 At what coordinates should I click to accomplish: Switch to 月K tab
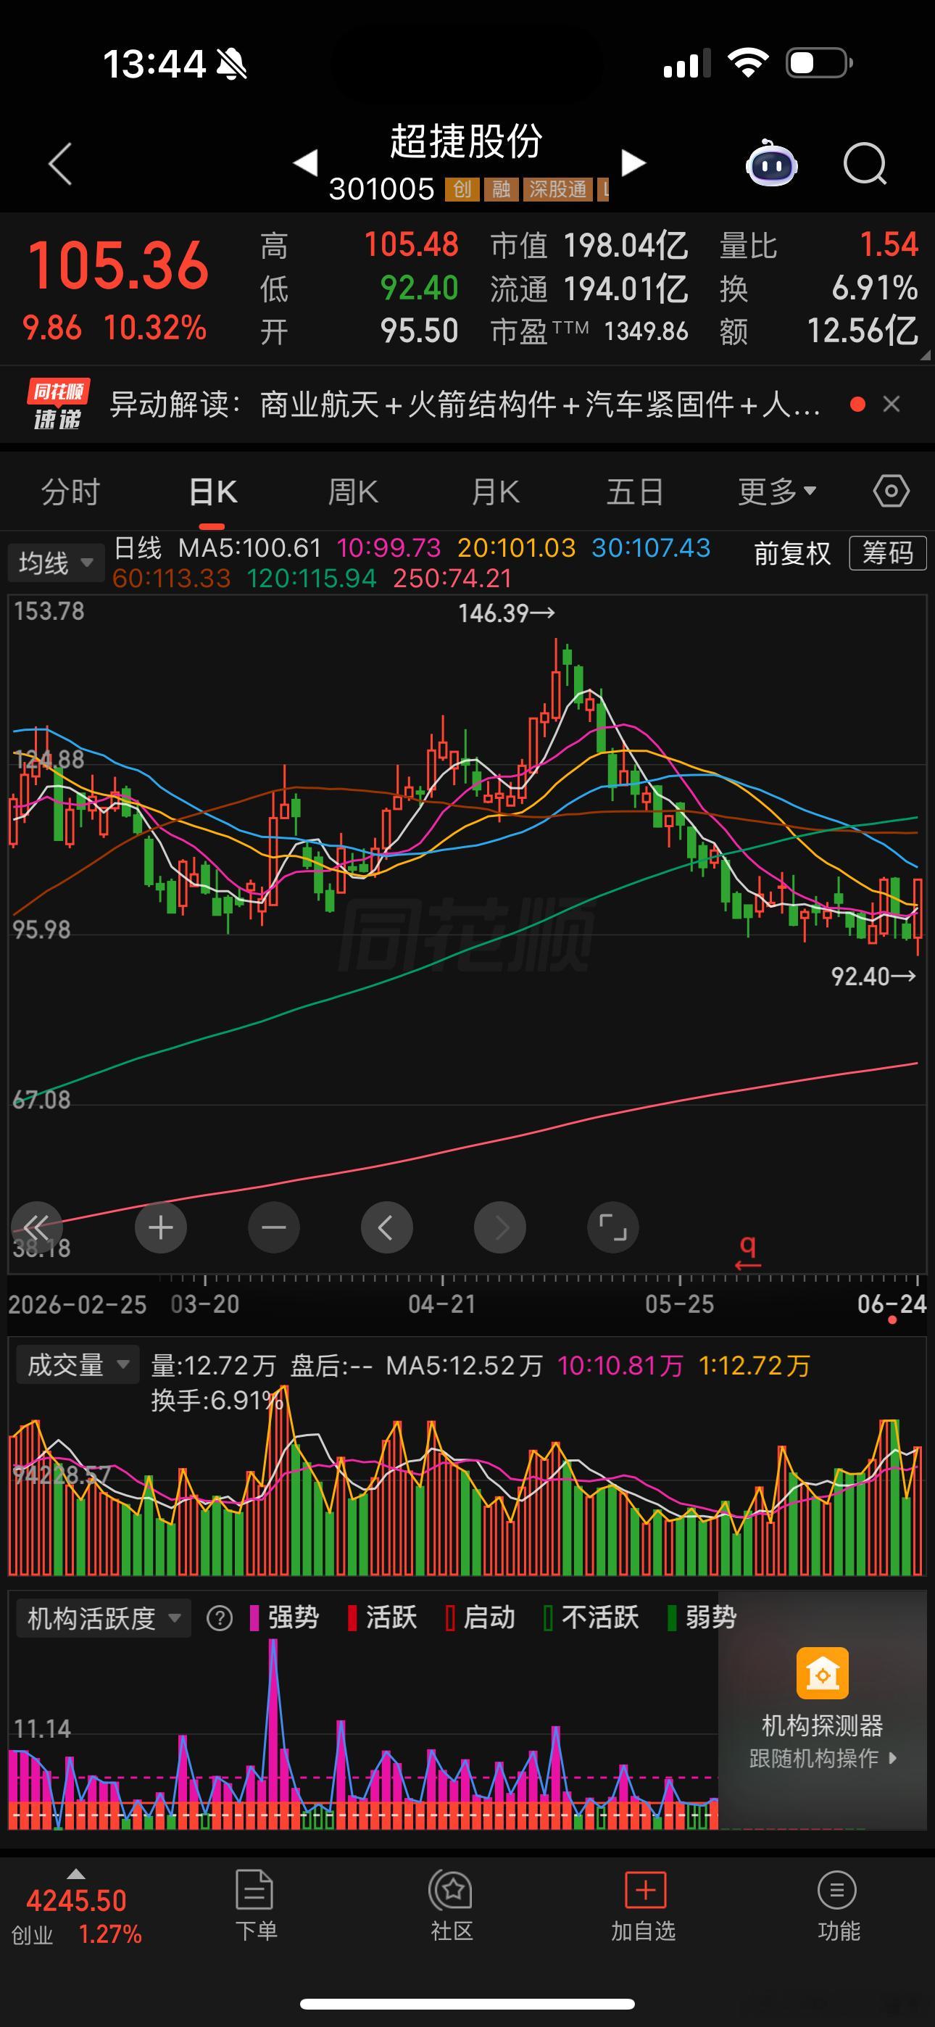tap(495, 492)
